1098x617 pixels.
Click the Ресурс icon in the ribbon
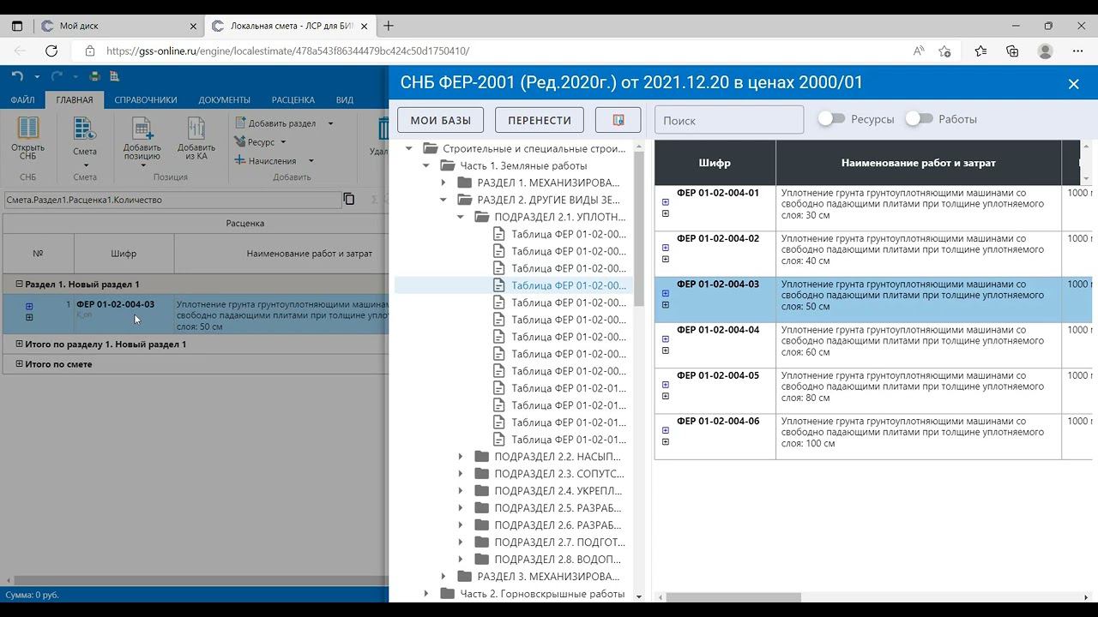click(241, 142)
